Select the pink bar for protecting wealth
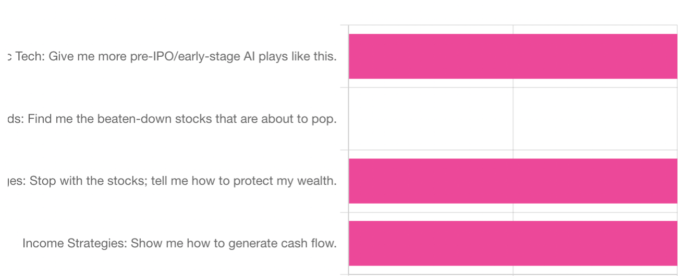 click(513, 181)
